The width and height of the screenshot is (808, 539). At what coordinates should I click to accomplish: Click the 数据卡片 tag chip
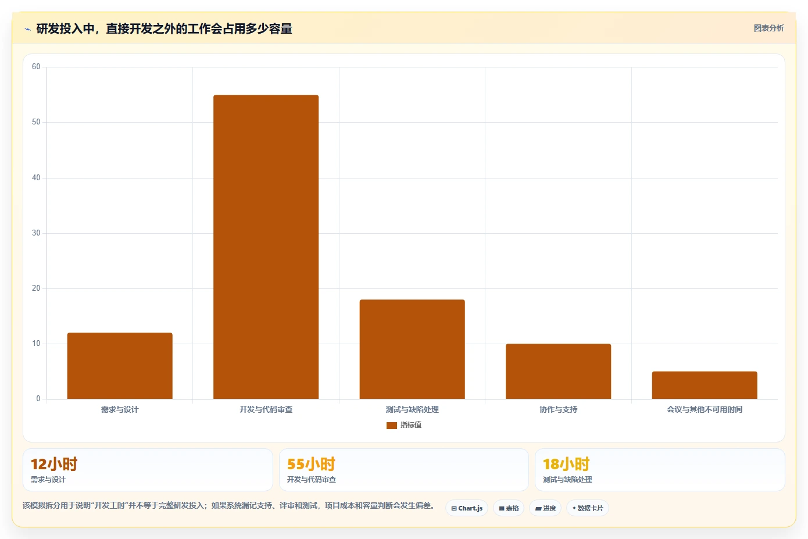tap(588, 508)
